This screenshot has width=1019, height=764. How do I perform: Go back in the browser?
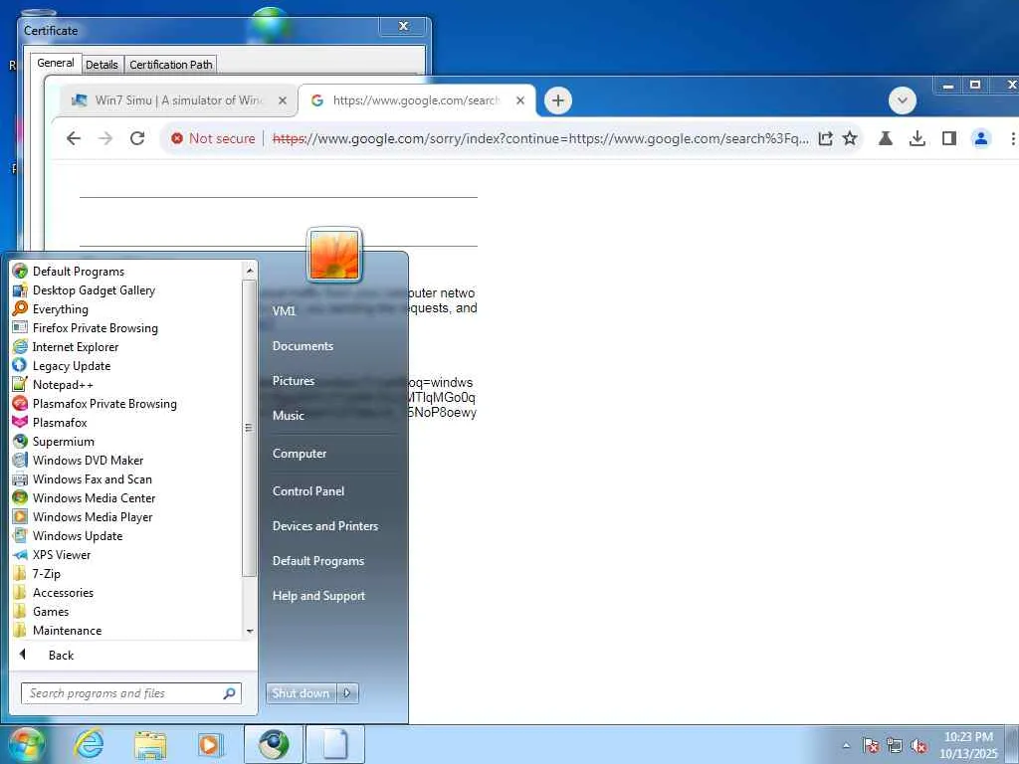pyautogui.click(x=74, y=138)
